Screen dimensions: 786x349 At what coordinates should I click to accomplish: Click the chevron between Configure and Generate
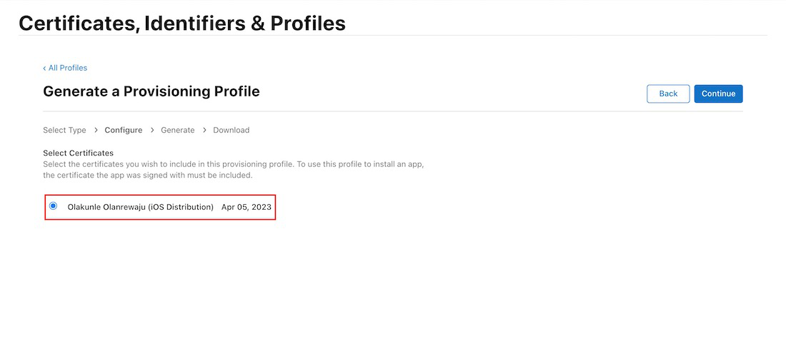(151, 130)
